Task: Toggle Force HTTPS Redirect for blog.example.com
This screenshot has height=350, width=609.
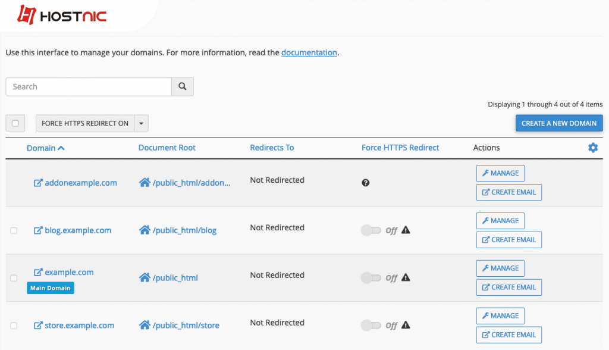Action: click(371, 230)
